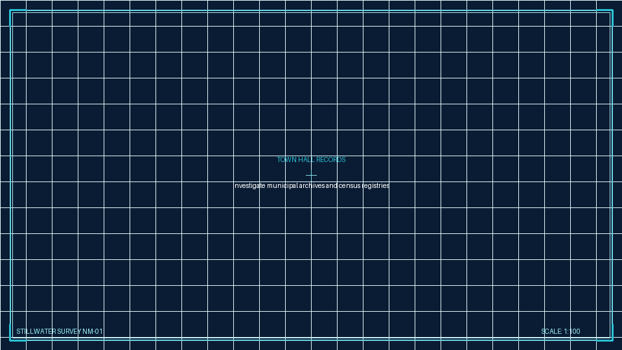Click the TOWN HALL RECORDS title

(x=311, y=160)
